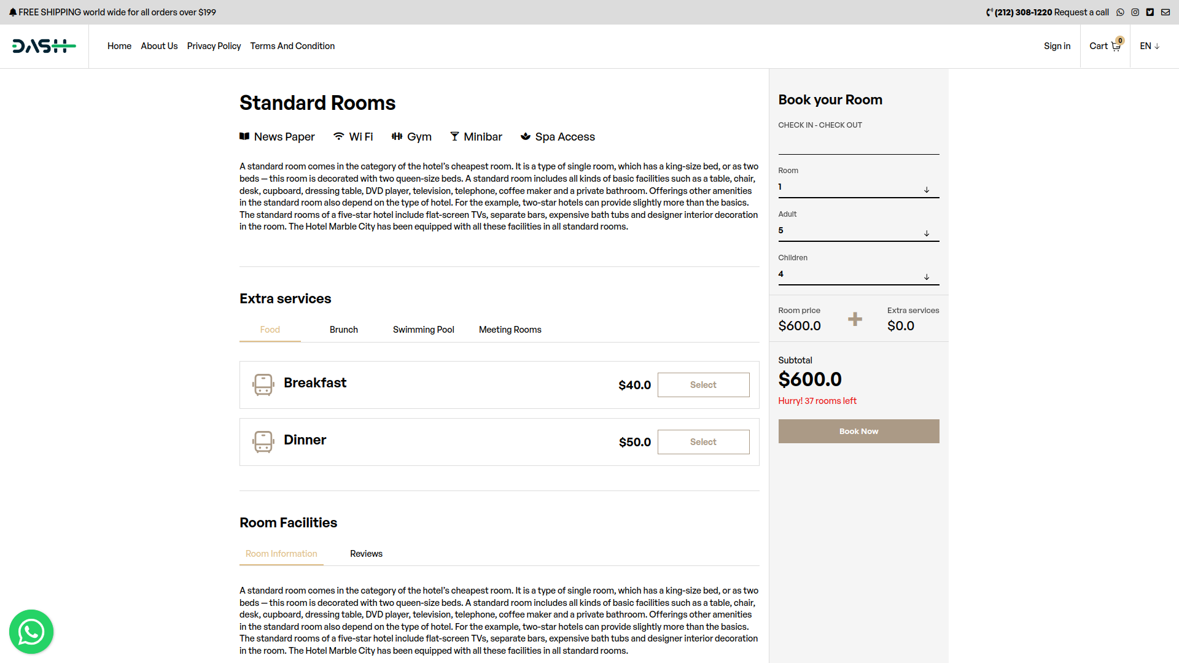Expand the Adult count dropdown
The width and height of the screenshot is (1179, 663).
pos(858,231)
